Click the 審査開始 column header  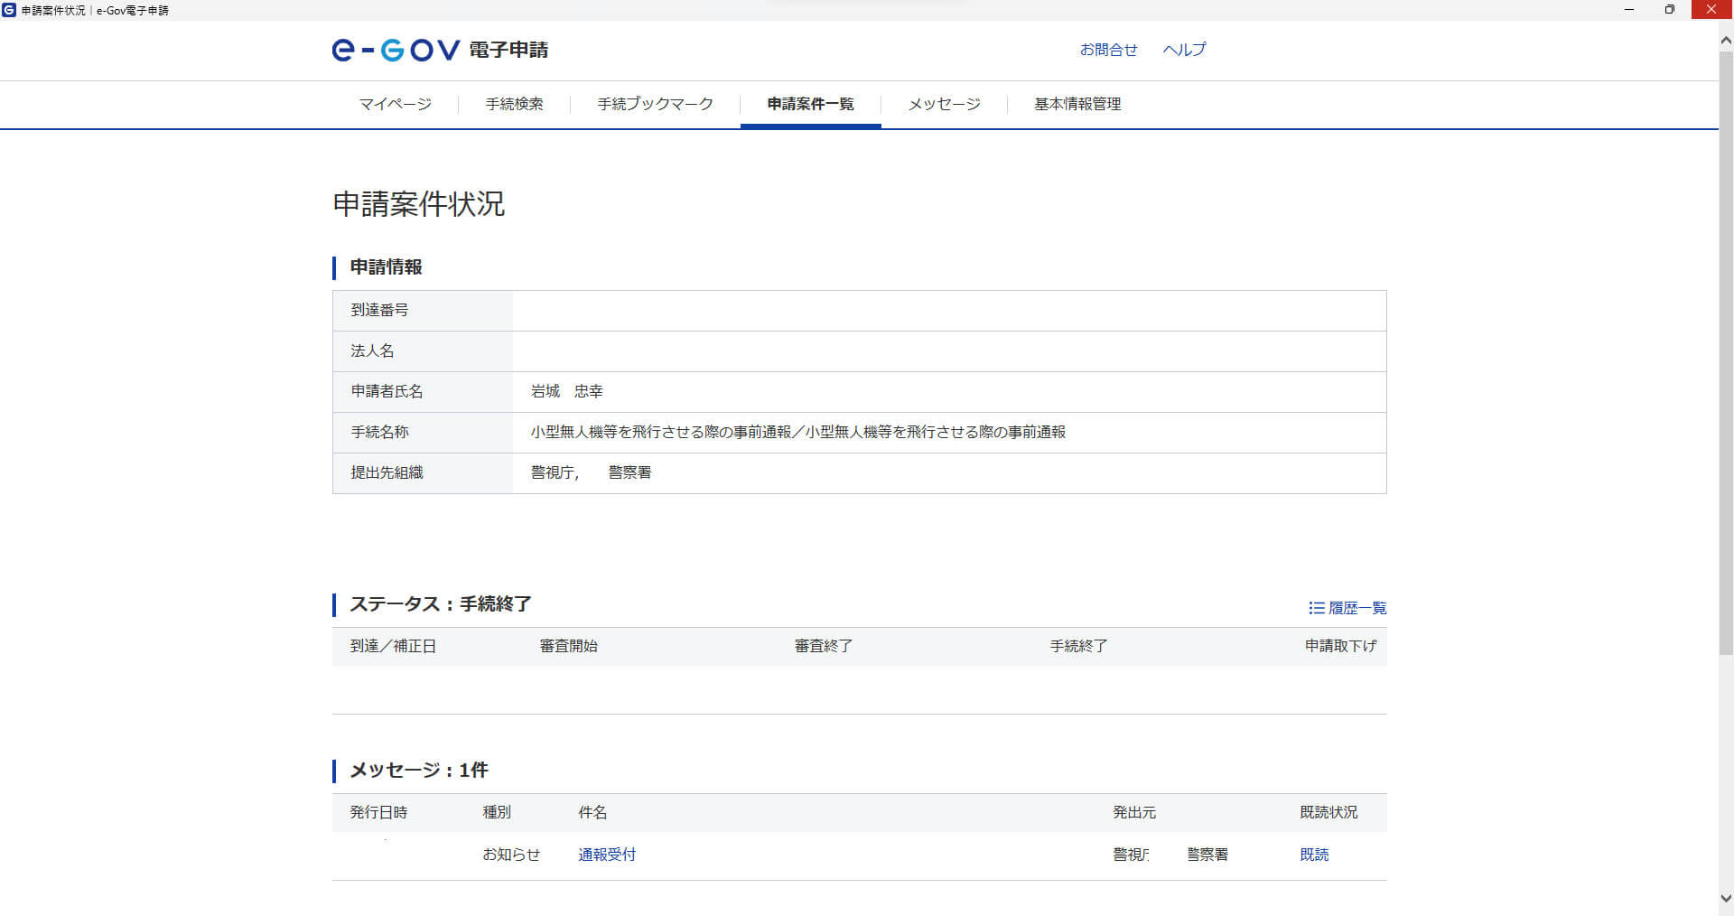[568, 646]
